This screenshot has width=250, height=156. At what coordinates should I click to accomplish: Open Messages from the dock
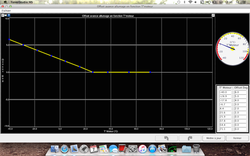(113, 149)
